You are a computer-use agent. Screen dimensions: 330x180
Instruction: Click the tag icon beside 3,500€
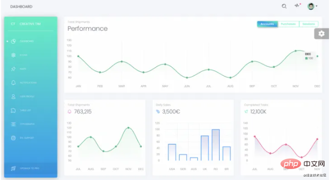click(158, 111)
